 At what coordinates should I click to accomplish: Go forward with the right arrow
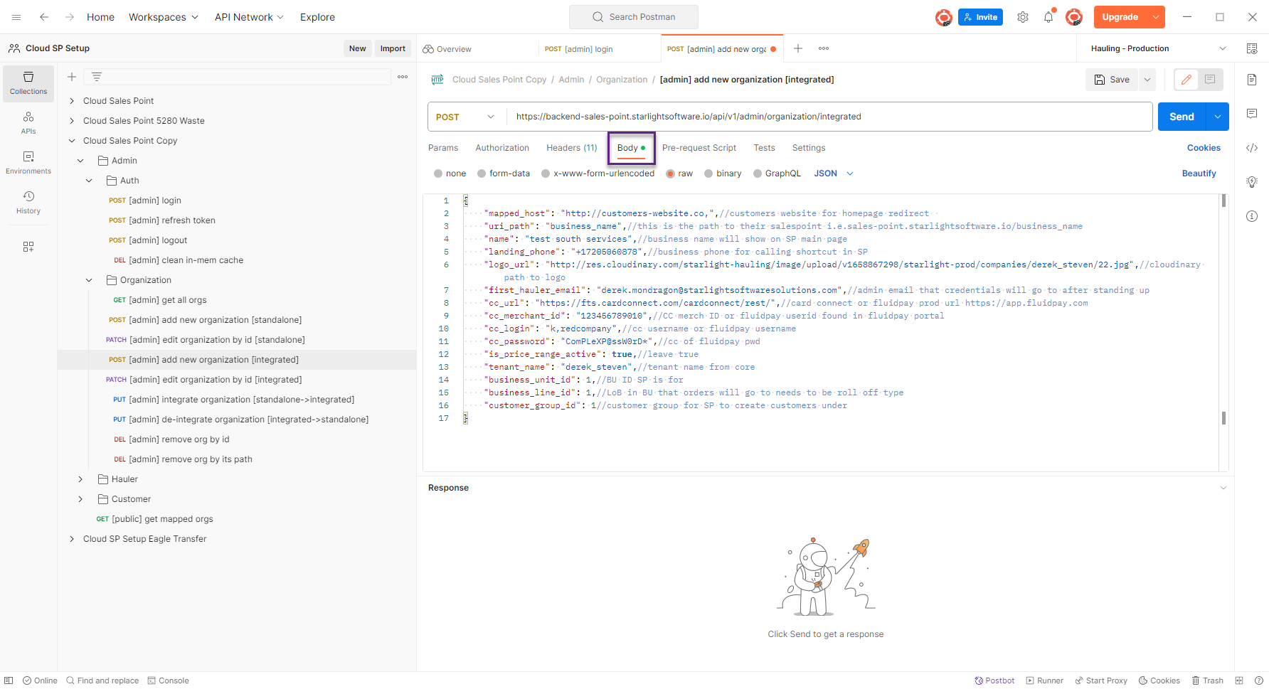70,17
